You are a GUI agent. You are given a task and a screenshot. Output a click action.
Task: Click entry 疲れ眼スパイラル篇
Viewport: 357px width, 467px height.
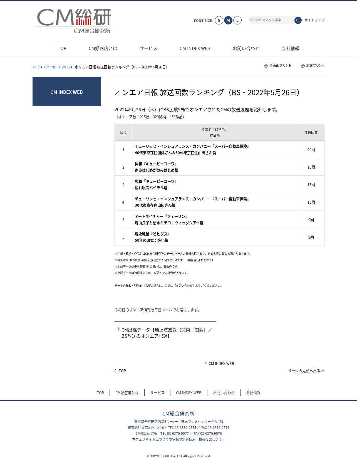click(151, 188)
